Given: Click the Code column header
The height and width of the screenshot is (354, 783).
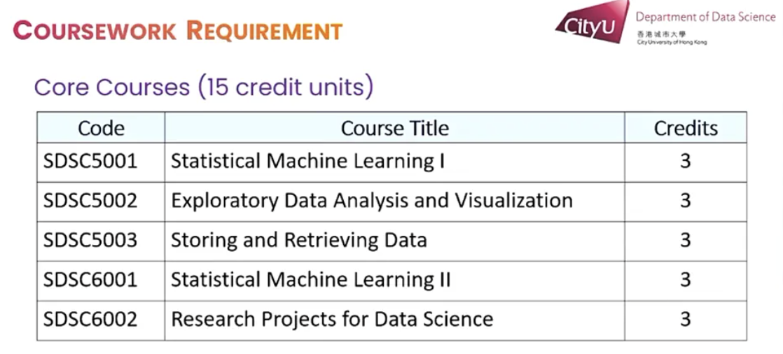Looking at the screenshot, I should [x=101, y=128].
